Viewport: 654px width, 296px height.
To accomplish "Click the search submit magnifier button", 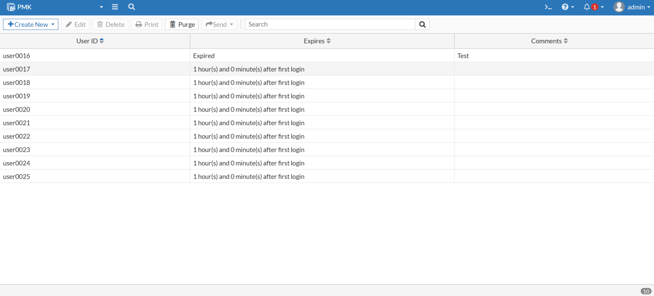I will [x=422, y=24].
